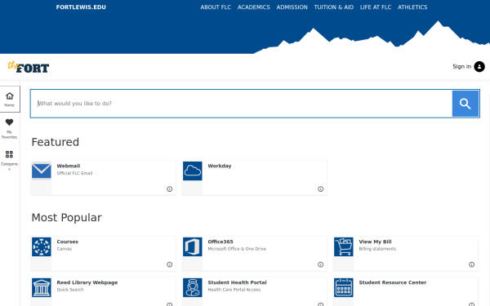Click the 'Canvas' subtitle under Courses
The image size is (490, 306).
64,249
